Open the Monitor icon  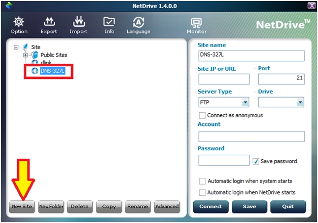[196, 22]
